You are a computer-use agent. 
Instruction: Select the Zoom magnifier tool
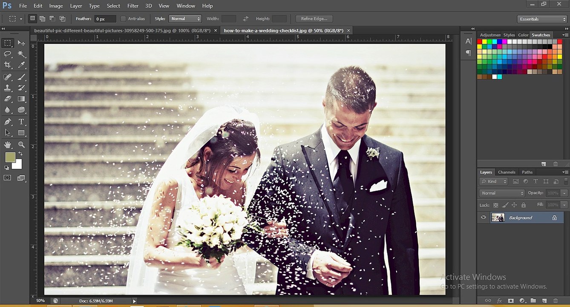pos(21,145)
